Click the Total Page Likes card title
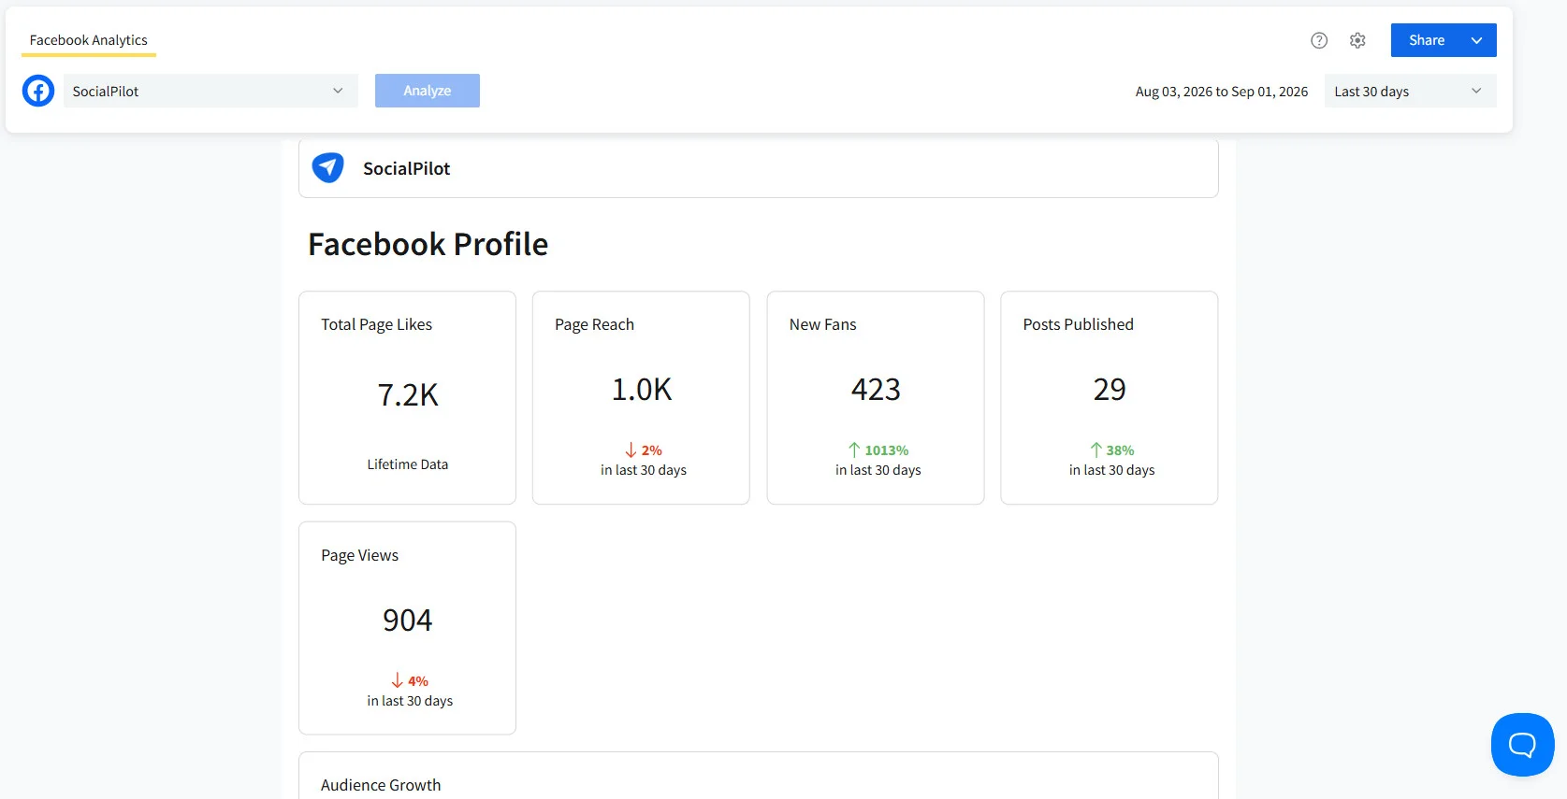The width and height of the screenshot is (1567, 799). (x=377, y=324)
